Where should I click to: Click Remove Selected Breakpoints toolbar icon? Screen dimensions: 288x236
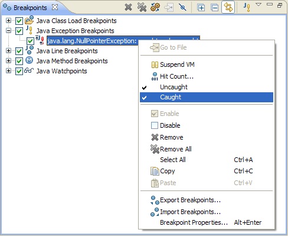[128, 8]
